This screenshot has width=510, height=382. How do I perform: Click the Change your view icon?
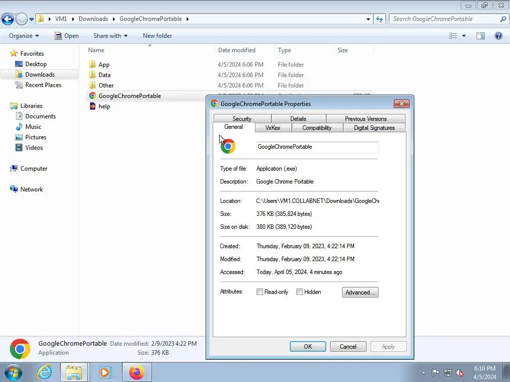(x=453, y=36)
